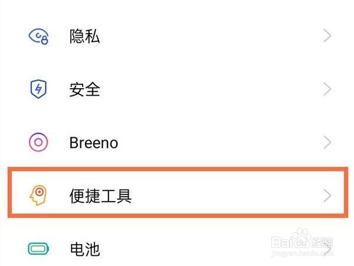Tap the Privacy eye-and-lock icon
This screenshot has height=266, width=354.
point(39,37)
